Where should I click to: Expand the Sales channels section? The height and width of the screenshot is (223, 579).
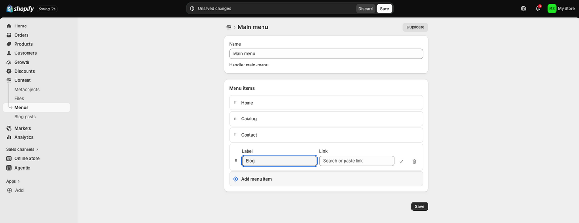click(22, 149)
